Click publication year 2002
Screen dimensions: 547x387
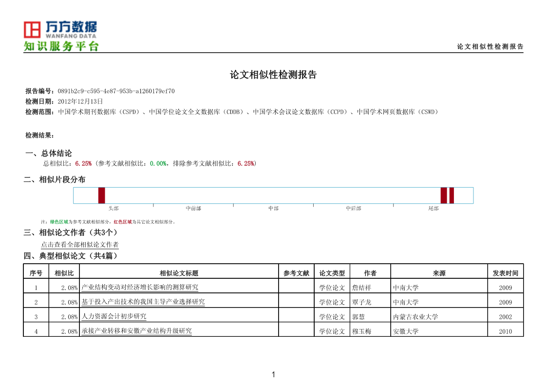pyautogui.click(x=506, y=317)
